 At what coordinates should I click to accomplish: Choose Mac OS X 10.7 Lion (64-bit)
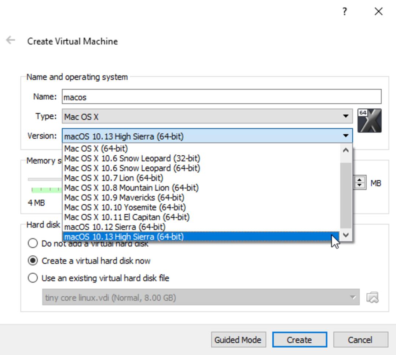pyautogui.click(x=201, y=178)
